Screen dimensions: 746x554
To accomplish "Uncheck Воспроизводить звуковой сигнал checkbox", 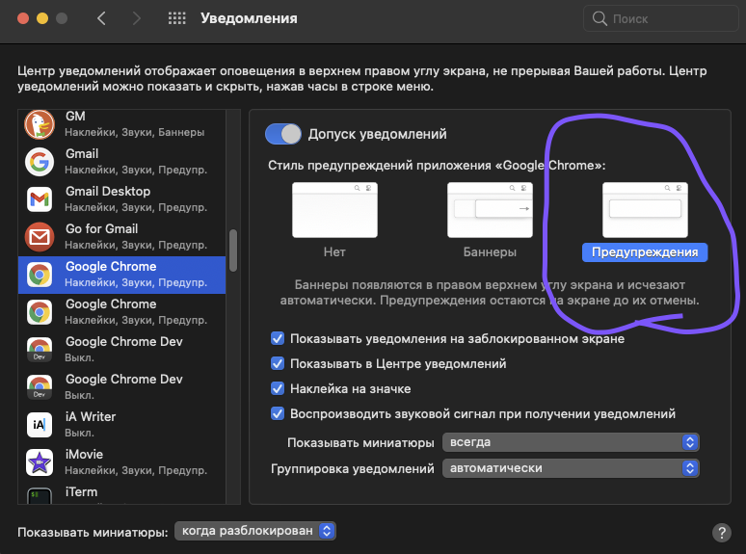I will 278,413.
